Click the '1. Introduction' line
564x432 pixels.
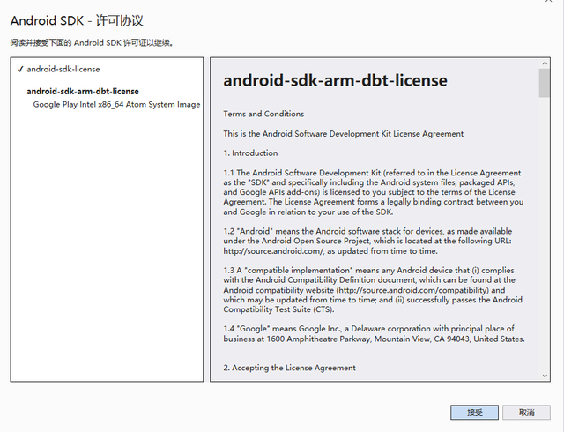(x=250, y=153)
